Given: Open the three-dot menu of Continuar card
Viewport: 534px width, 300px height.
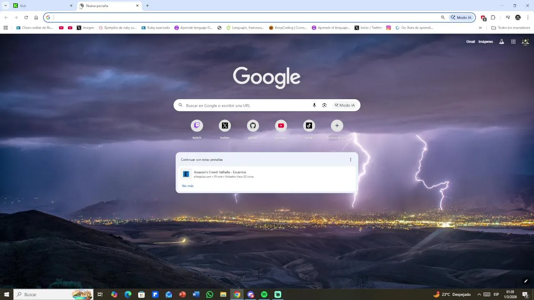Looking at the screenshot, I should click(x=350, y=160).
